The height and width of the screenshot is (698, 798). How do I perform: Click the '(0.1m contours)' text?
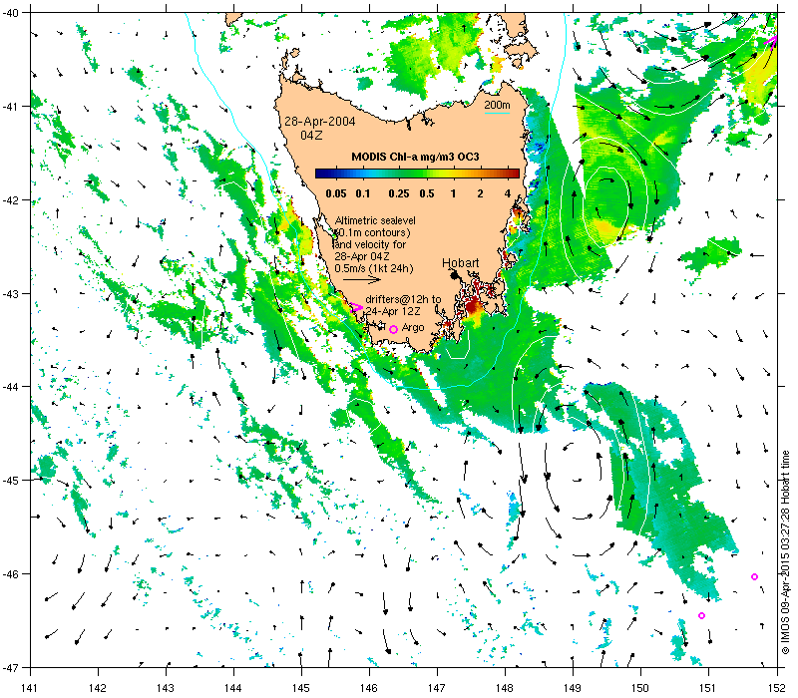(372, 232)
